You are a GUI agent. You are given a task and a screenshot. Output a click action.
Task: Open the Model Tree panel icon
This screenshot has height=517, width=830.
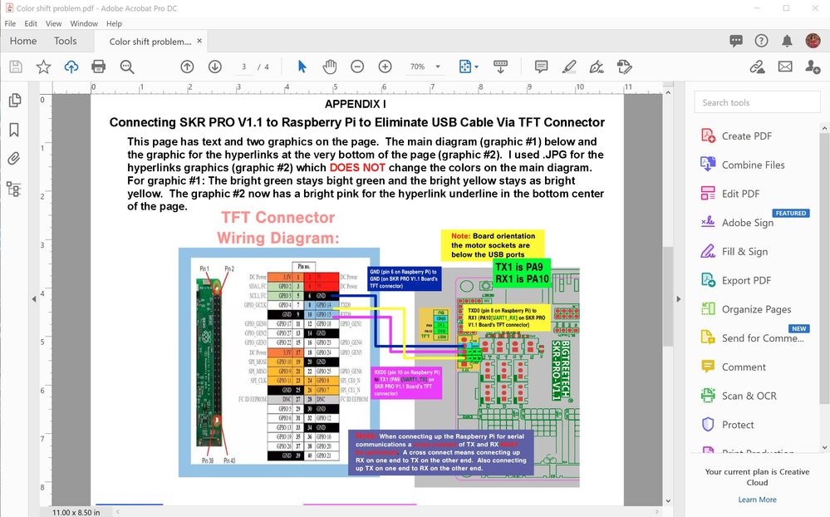[x=14, y=190]
